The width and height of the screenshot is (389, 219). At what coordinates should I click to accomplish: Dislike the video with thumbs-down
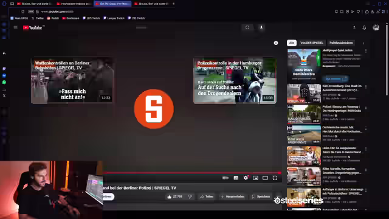coord(190,196)
